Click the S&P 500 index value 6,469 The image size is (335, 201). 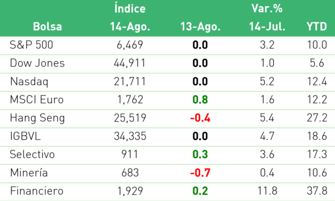pyautogui.click(x=130, y=45)
